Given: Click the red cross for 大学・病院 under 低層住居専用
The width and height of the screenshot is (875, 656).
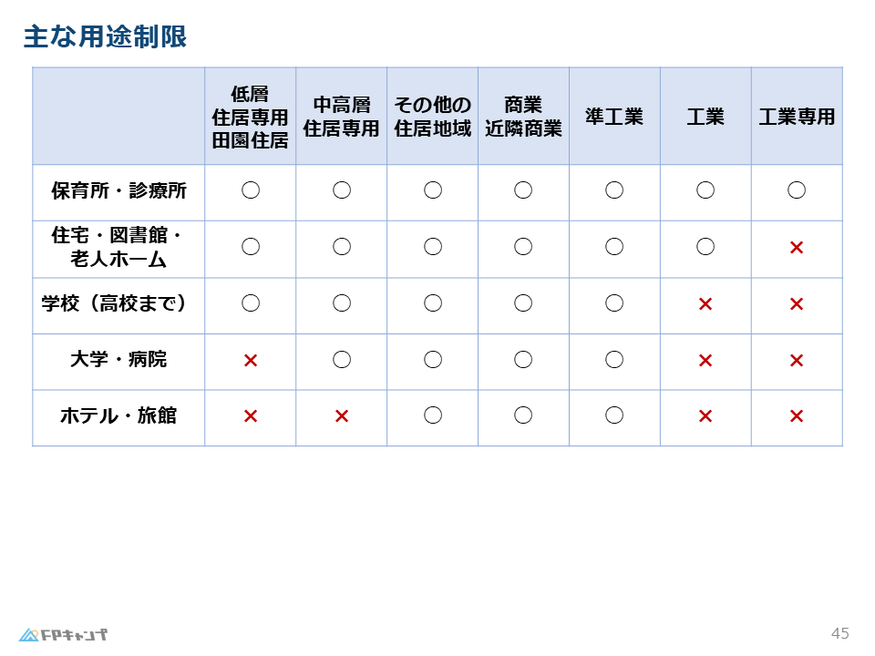Looking at the screenshot, I should [251, 361].
